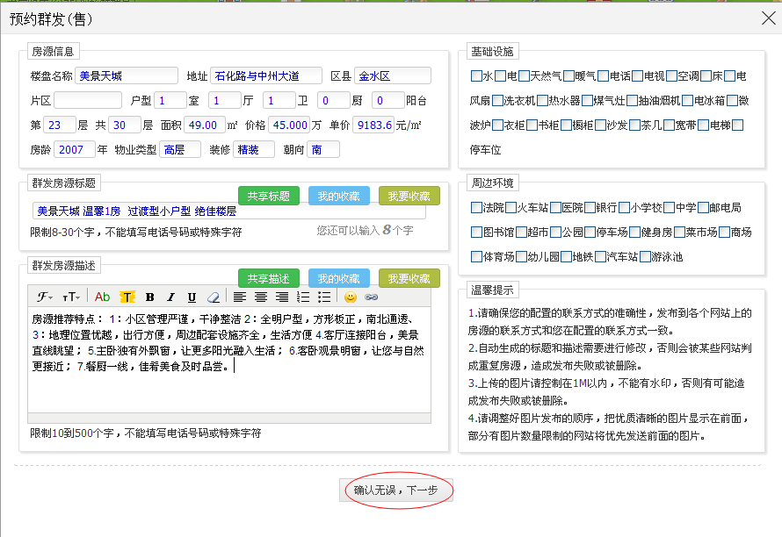
Task: Click the 装修 field showing 精装
Action: click(x=254, y=149)
